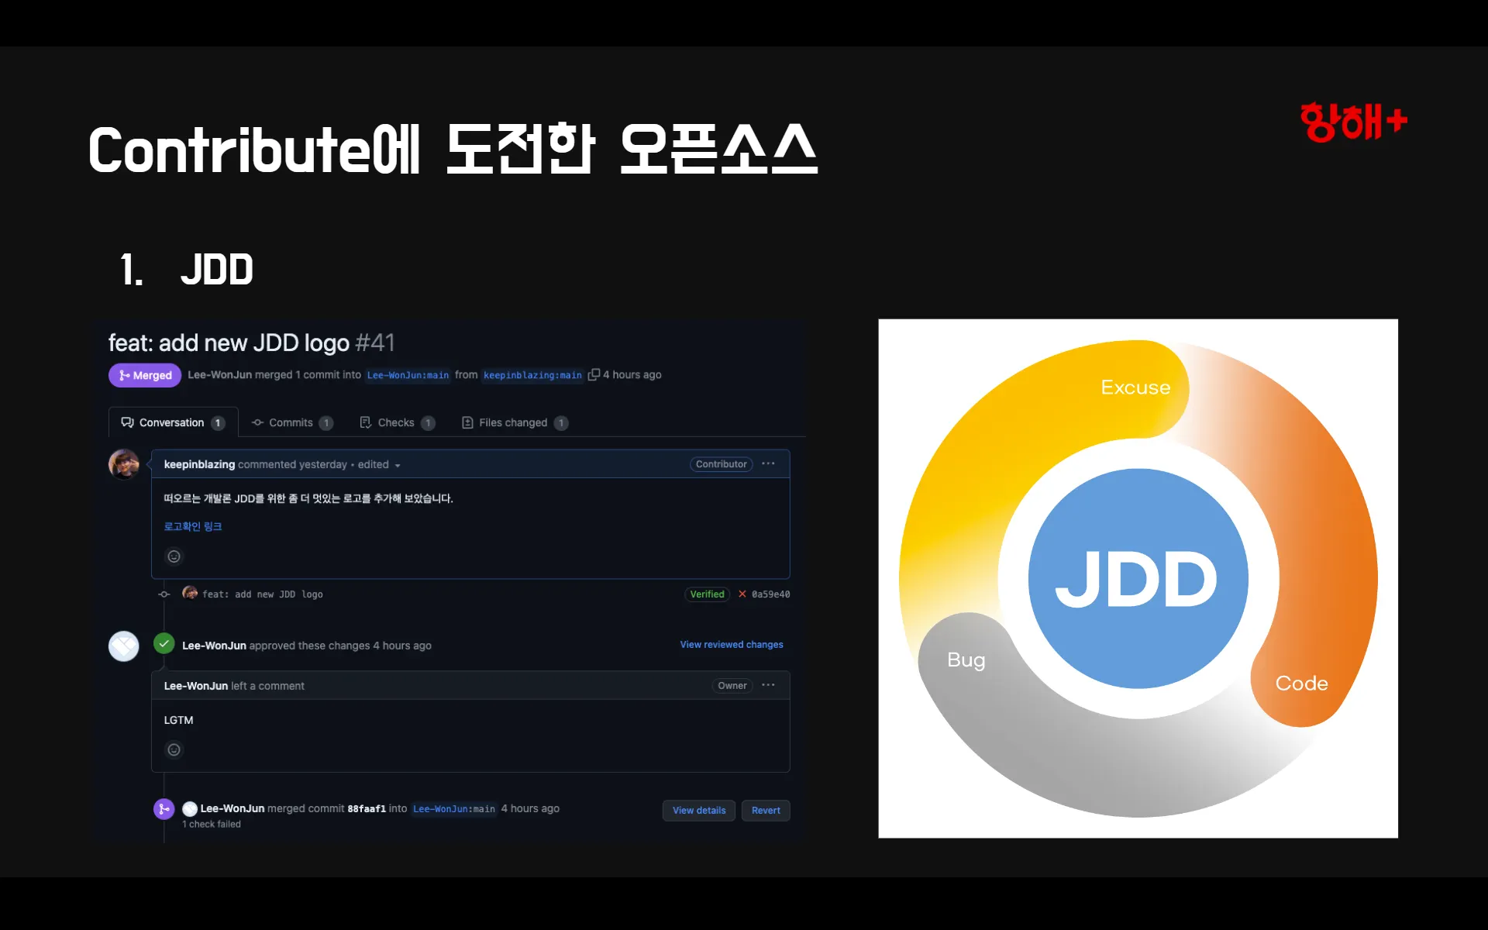Image resolution: width=1488 pixels, height=930 pixels.
Task: Click emoji reaction icon under keepinblazing comment
Action: tap(174, 556)
